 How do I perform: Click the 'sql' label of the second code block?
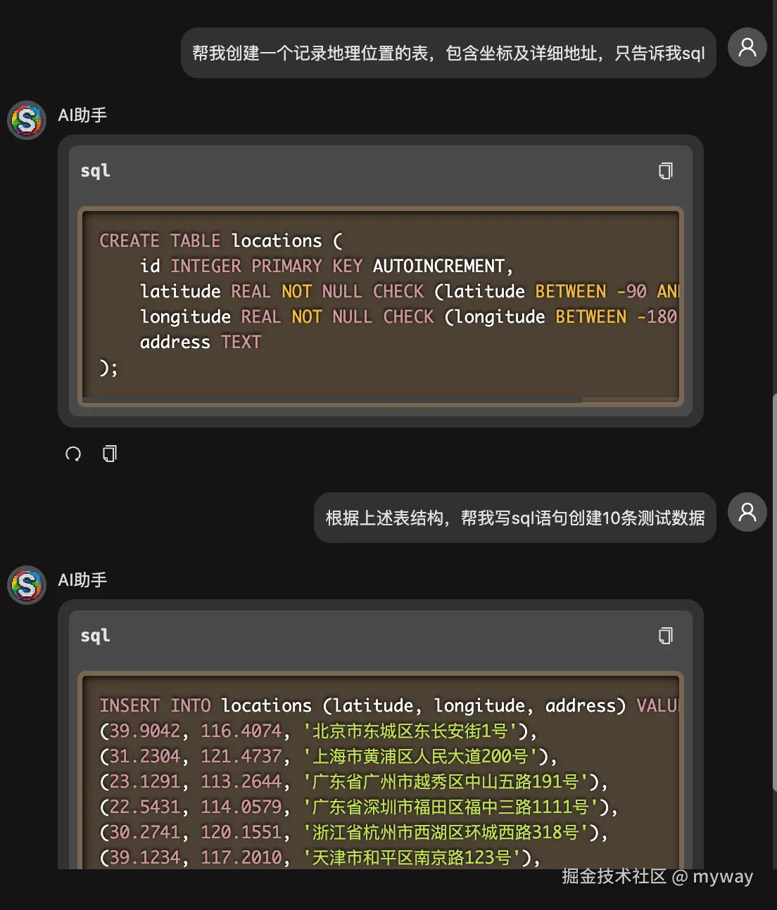click(95, 636)
